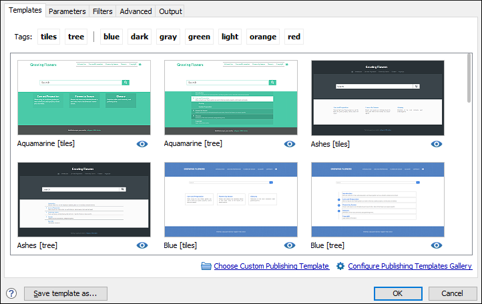The height and width of the screenshot is (304, 482).
Task: Open the Filters tab
Action: pyautogui.click(x=102, y=11)
